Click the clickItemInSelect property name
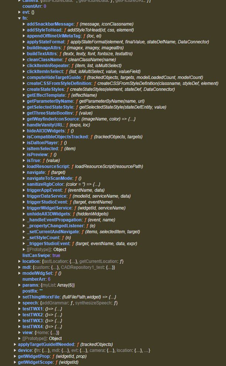 point(45,72)
